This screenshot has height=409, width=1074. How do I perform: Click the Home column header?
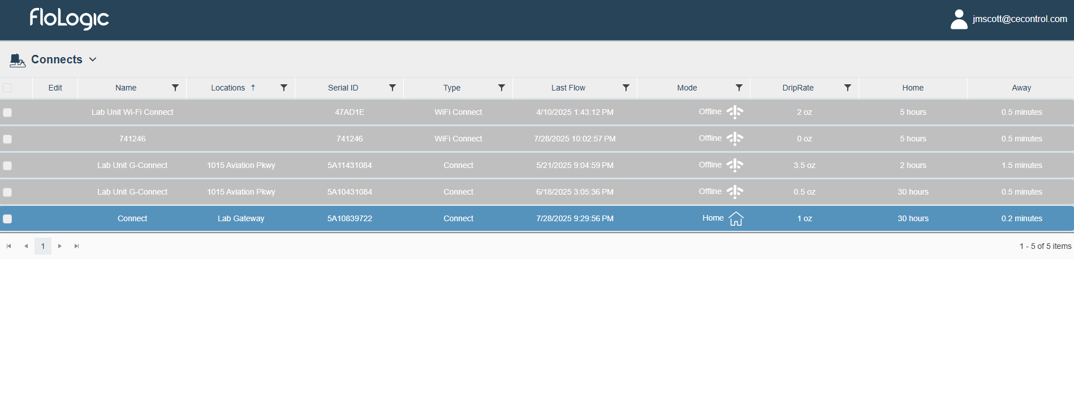tap(913, 88)
